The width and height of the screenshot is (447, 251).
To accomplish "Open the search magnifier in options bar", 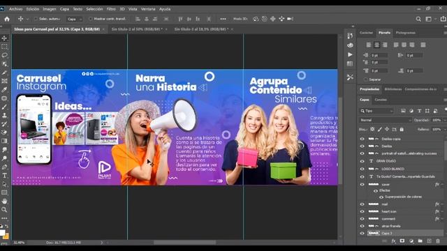I will pos(418,19).
